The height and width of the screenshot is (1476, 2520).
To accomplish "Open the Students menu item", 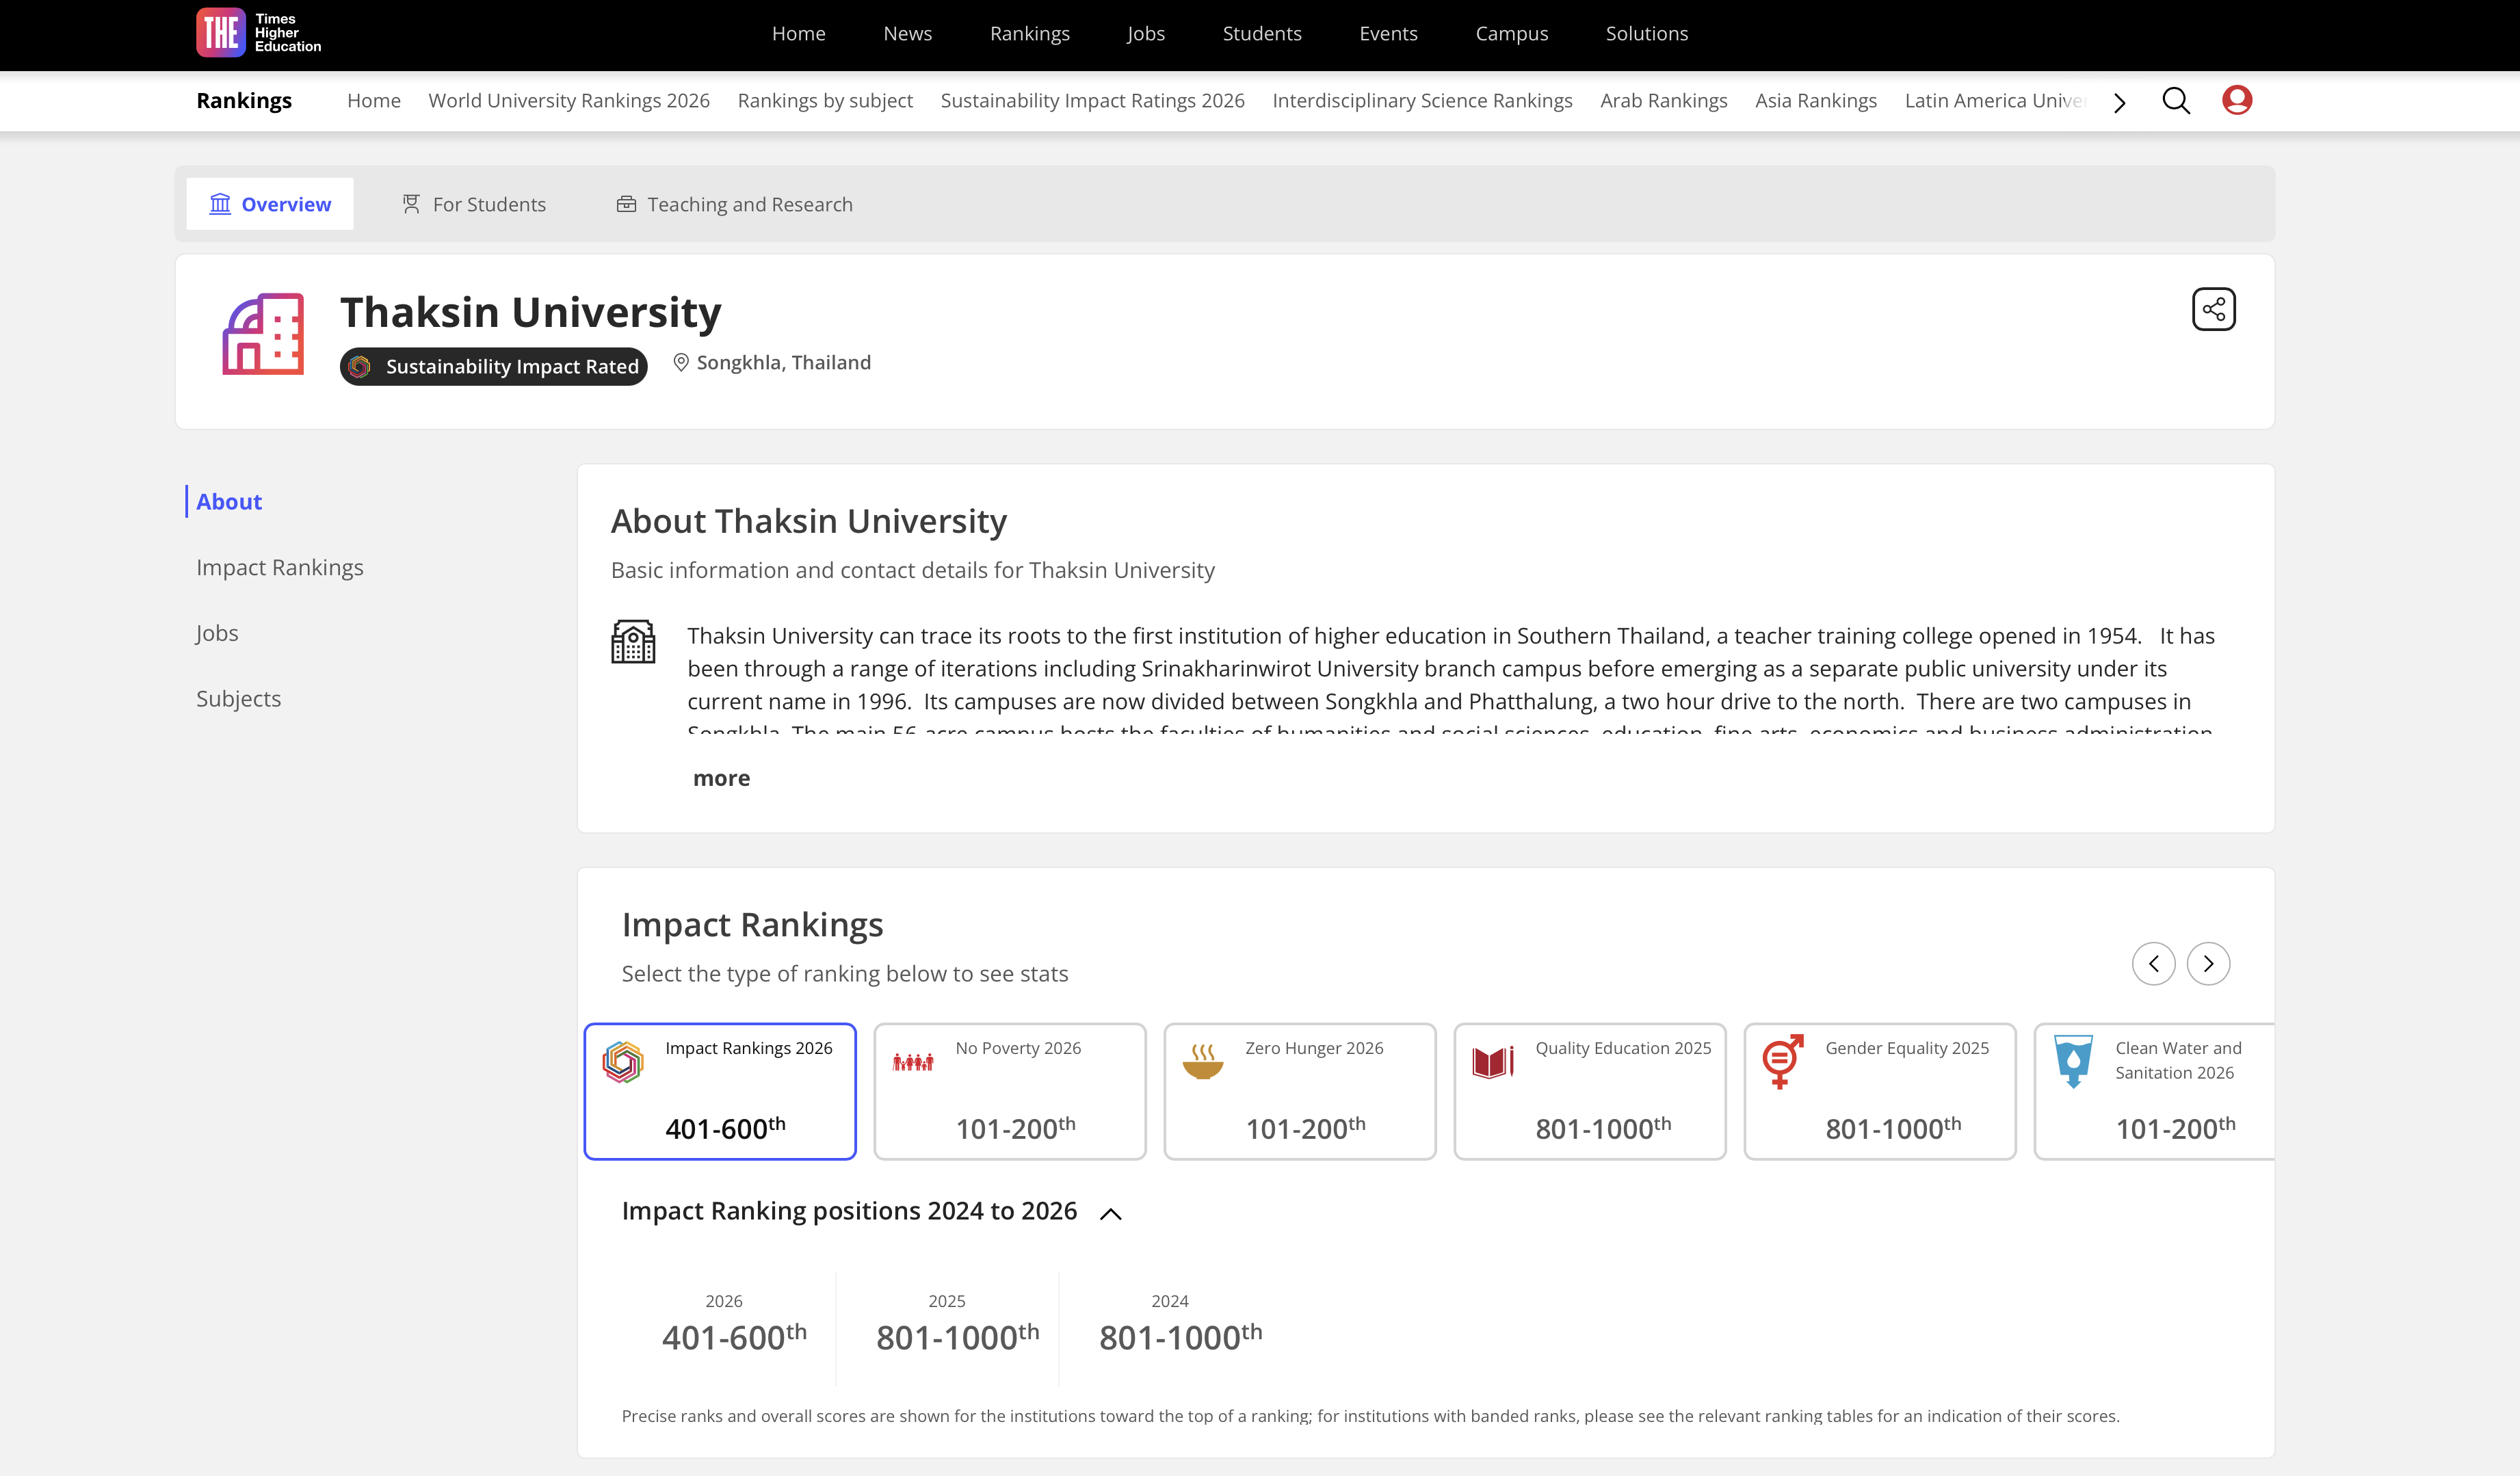I will [1262, 33].
